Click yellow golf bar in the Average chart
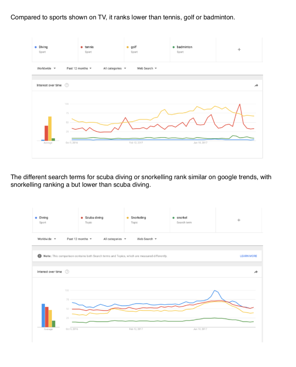 click(x=50, y=129)
